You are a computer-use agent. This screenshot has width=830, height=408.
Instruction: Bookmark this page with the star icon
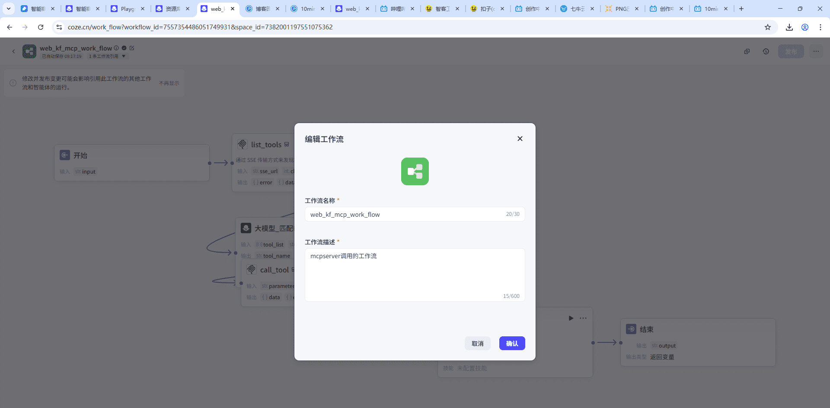point(767,27)
